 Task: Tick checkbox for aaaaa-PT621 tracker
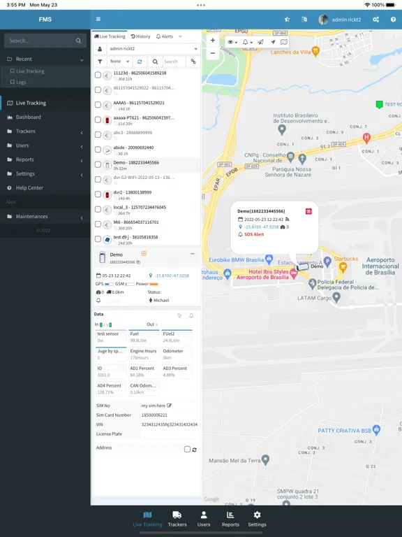pyautogui.click(x=98, y=120)
